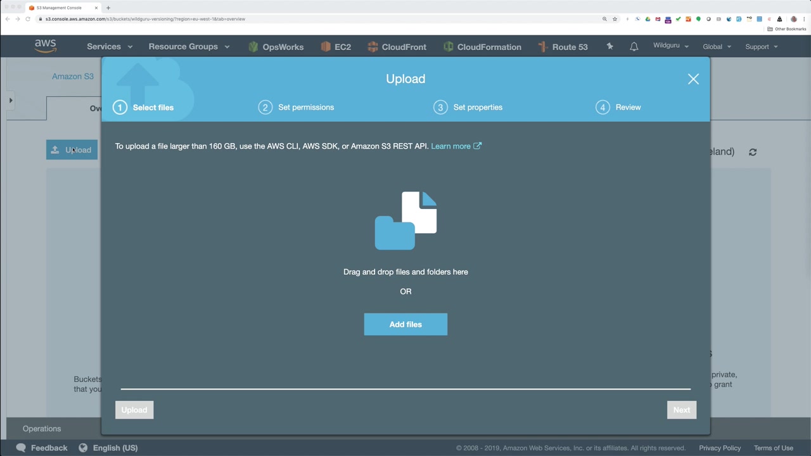The width and height of the screenshot is (811, 456).
Task: Open the Chrome three-dot menu
Action: pyautogui.click(x=803, y=19)
